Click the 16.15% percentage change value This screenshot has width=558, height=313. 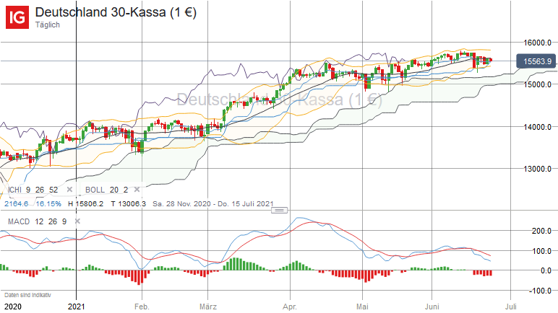48,204
